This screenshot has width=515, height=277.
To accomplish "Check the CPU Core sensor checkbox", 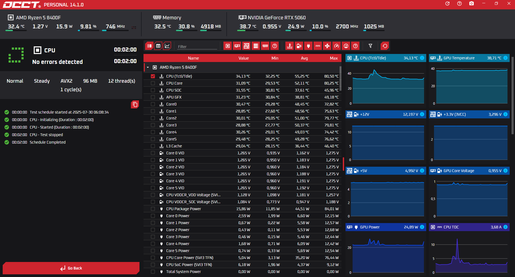I will click(x=153, y=83).
